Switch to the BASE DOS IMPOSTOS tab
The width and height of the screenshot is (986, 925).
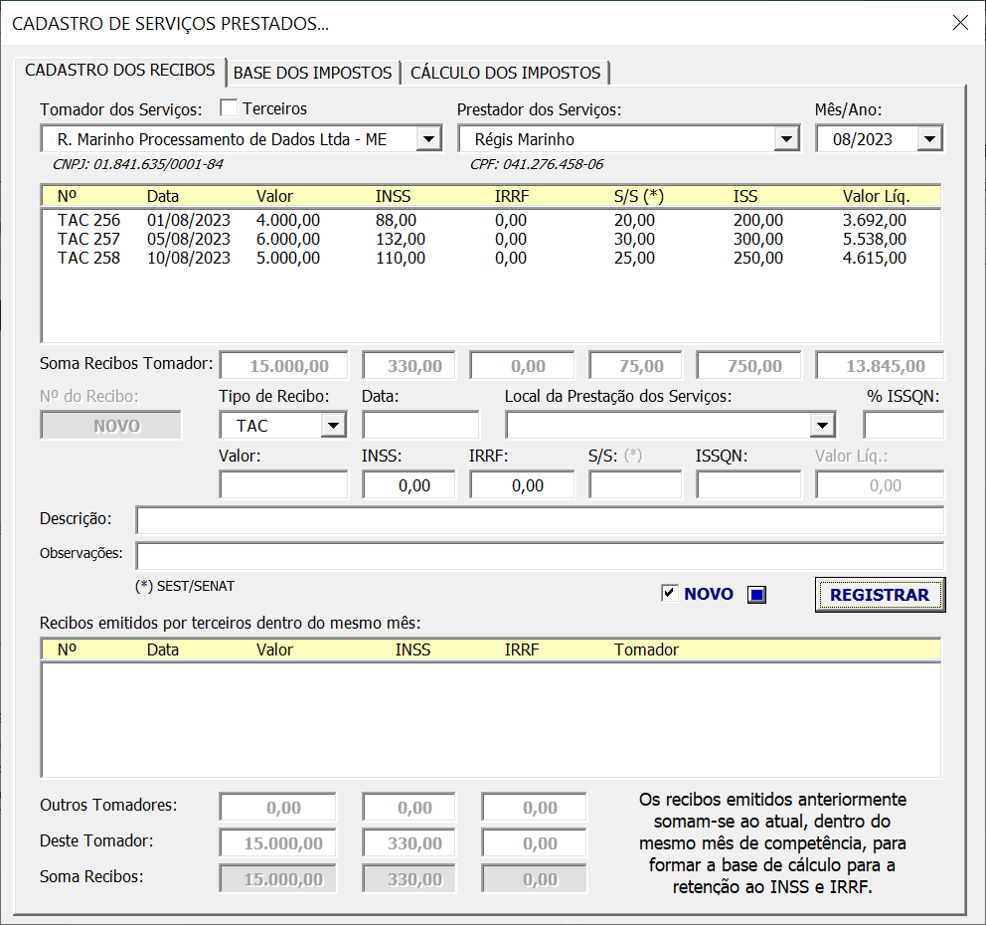coord(313,73)
